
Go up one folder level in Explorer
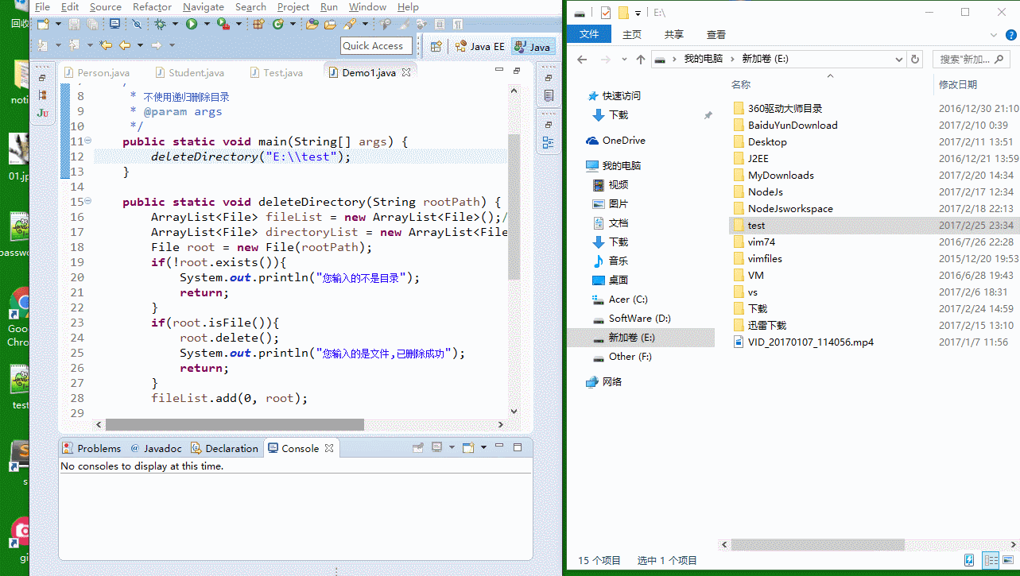(641, 60)
